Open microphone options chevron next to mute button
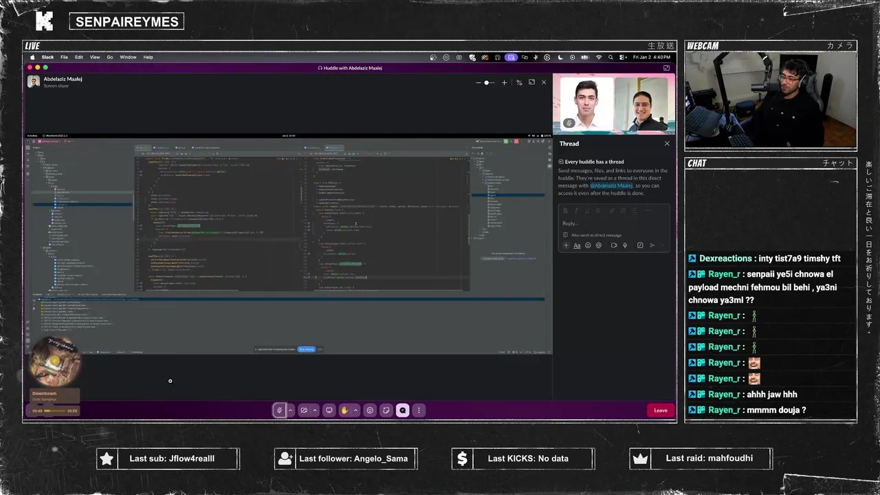This screenshot has width=880, height=495. click(290, 410)
